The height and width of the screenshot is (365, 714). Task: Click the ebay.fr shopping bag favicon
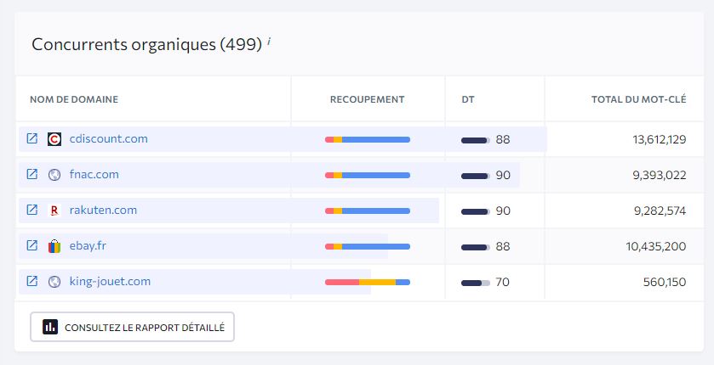tap(54, 246)
